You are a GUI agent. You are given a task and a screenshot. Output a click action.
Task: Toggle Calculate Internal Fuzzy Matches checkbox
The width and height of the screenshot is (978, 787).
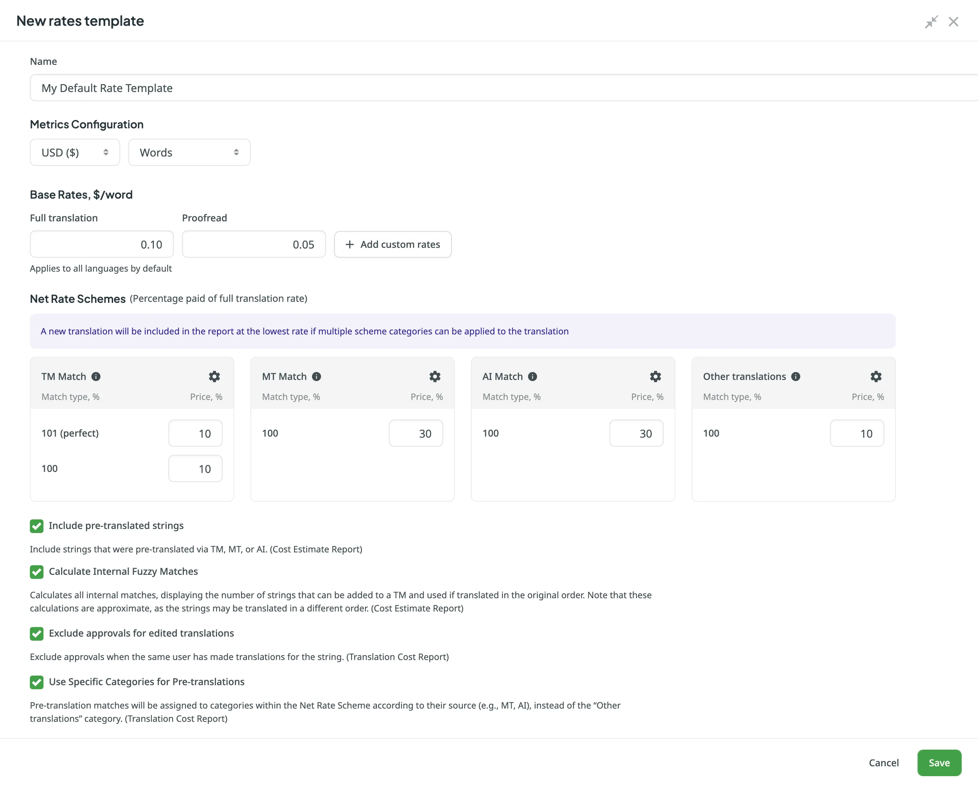point(37,571)
